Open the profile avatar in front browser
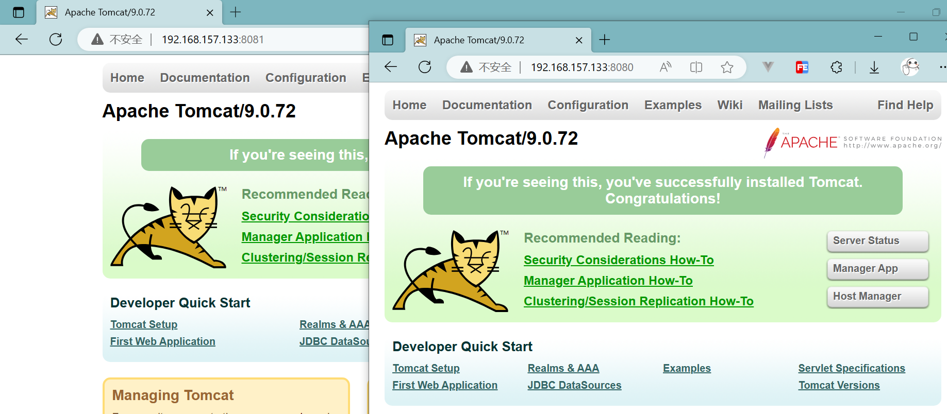The image size is (947, 414). 910,67
